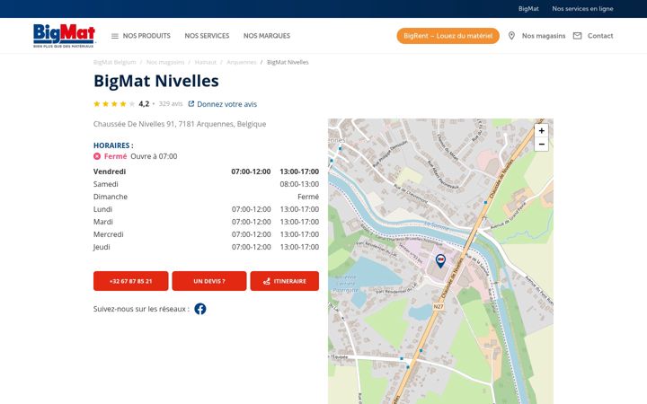Screen dimensions: 647x404
Task: Go to BigMat Belgium breadcrumb
Action: coord(114,62)
